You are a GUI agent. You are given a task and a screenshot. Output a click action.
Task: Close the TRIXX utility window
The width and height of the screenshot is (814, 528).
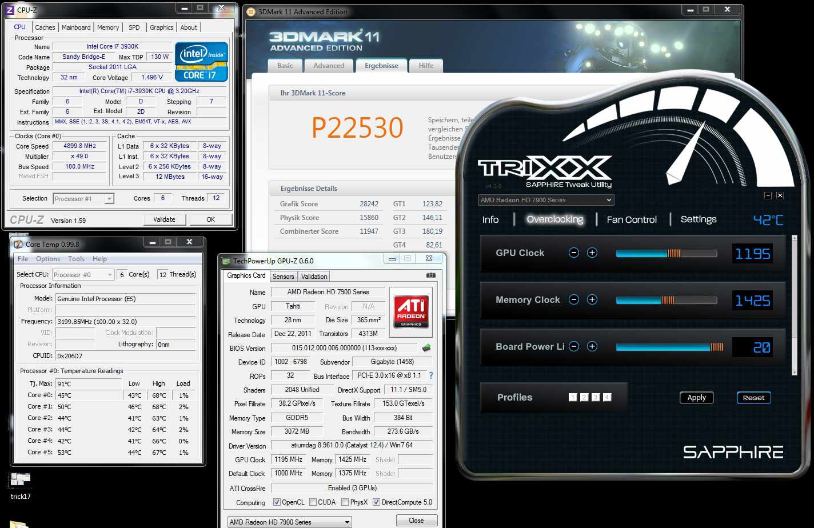(780, 195)
